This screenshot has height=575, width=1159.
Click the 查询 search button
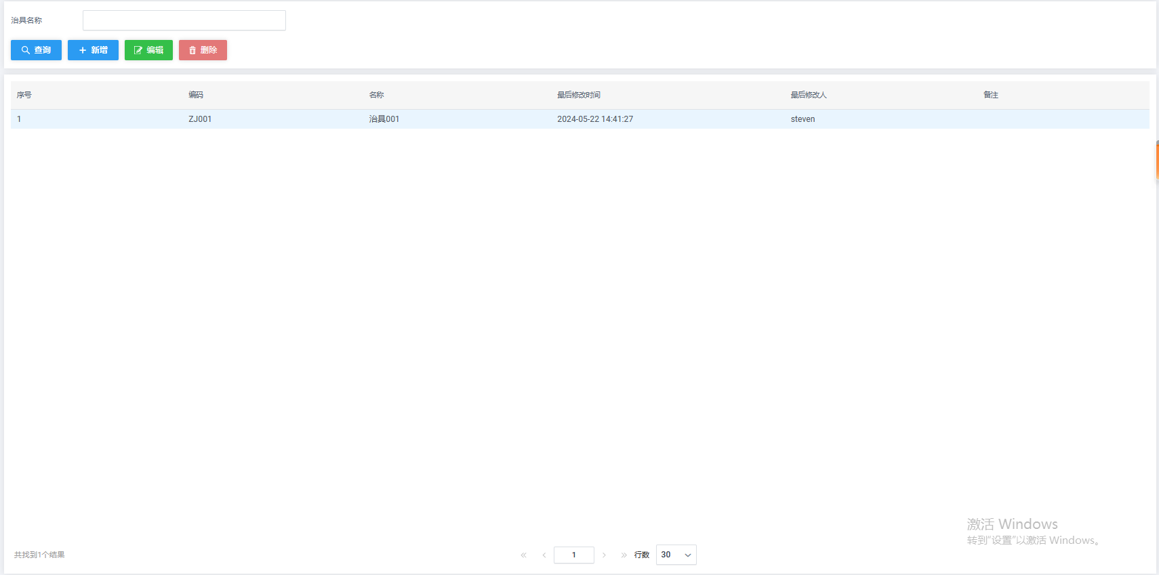(36, 50)
